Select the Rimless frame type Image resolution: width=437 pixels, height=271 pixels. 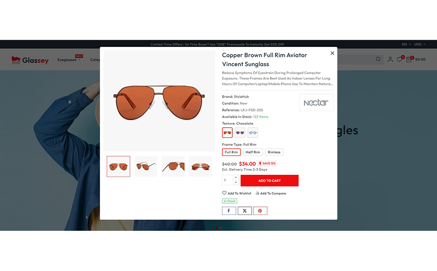coord(274,152)
